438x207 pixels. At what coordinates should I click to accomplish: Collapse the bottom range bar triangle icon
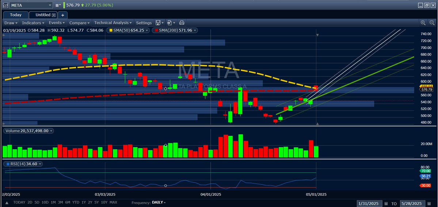[x=7, y=203]
